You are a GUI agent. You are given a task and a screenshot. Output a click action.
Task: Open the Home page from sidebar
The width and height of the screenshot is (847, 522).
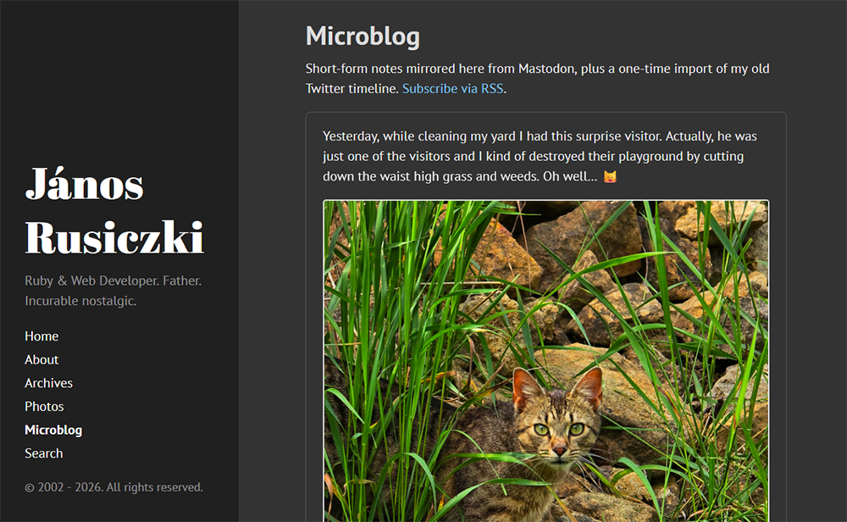coord(42,336)
